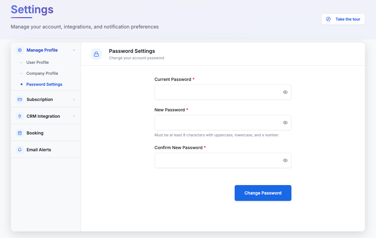Click the Password Settings panel title
376x238 pixels.
point(132,51)
